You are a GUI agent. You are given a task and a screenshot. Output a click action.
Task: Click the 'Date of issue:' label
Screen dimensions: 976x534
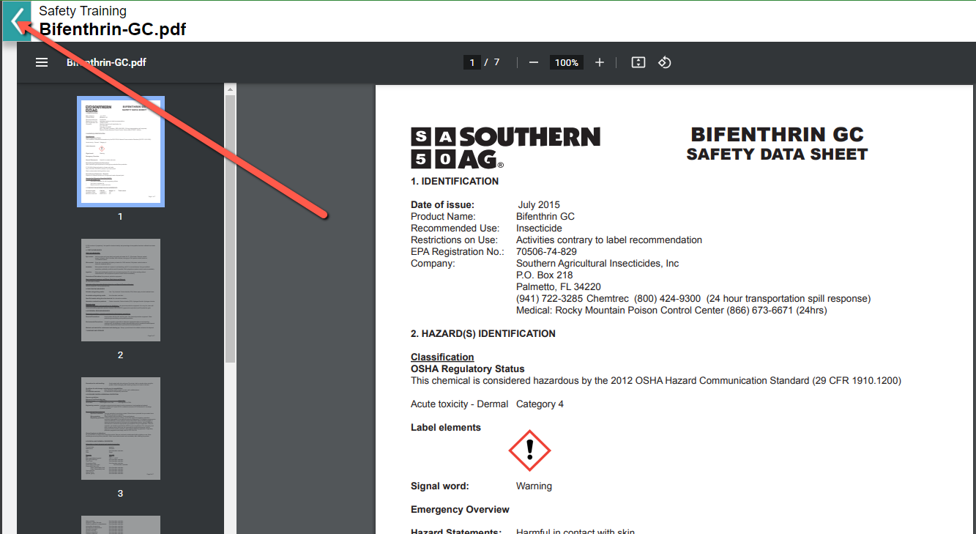coord(442,204)
